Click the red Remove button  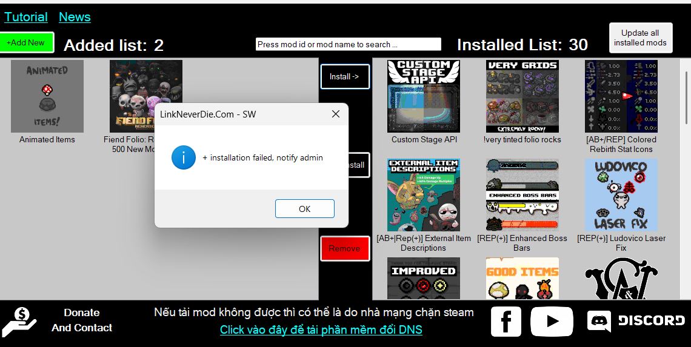coord(344,248)
